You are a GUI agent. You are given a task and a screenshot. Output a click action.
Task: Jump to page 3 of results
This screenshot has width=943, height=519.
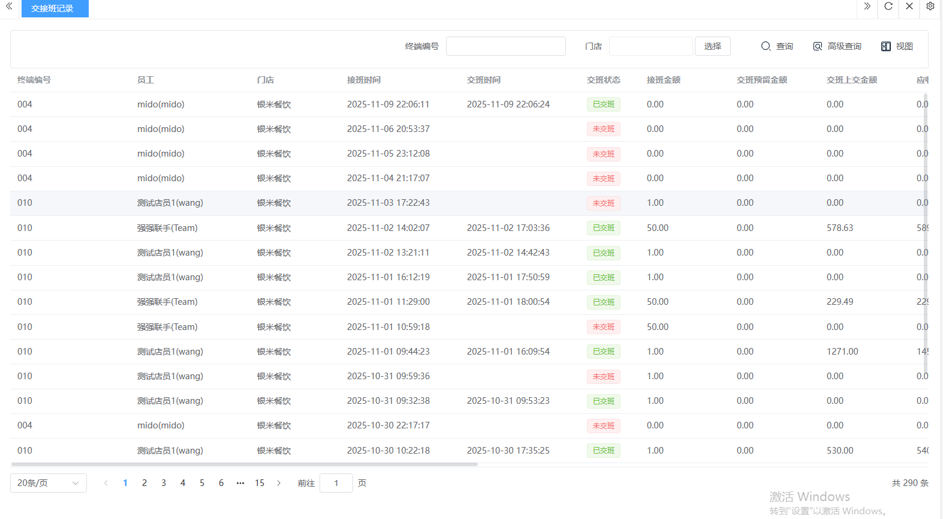pos(164,483)
